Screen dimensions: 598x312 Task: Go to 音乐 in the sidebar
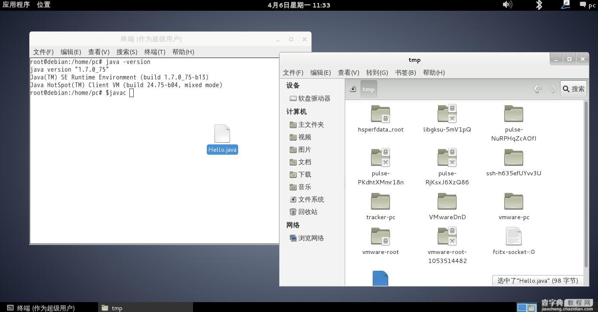pyautogui.click(x=301, y=187)
